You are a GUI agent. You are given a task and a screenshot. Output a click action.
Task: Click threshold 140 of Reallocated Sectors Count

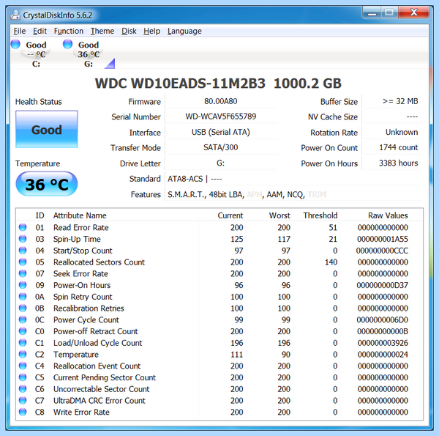point(331,262)
